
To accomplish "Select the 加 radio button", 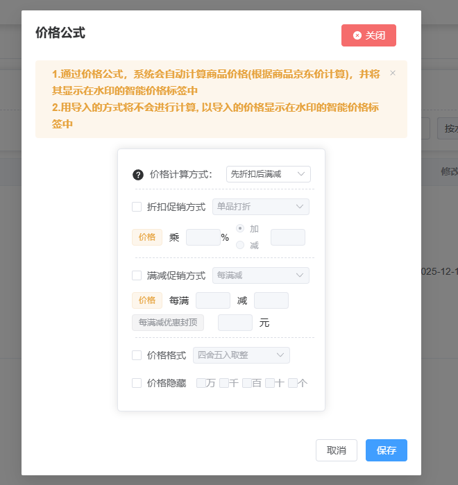I will click(x=241, y=228).
